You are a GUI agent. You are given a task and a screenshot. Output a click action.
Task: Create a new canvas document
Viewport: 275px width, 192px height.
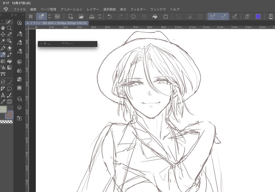(x=71, y=17)
